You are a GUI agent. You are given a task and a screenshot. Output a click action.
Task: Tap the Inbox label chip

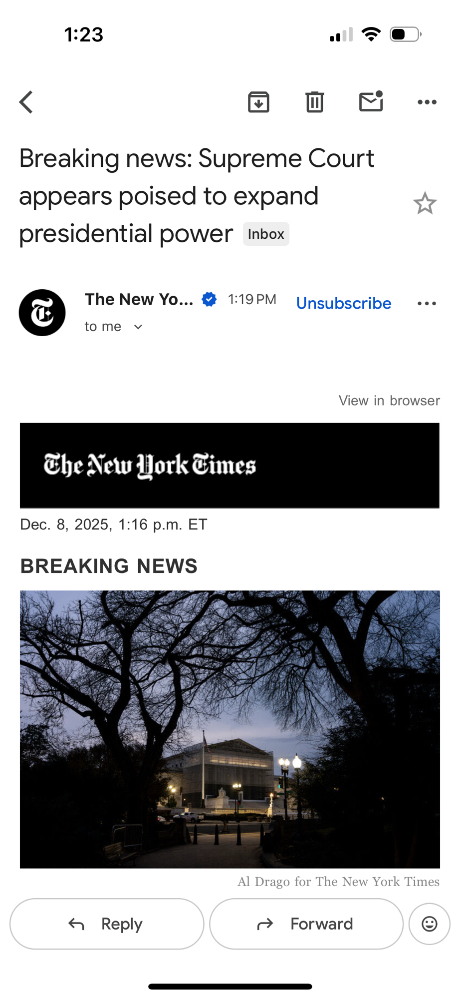click(266, 234)
